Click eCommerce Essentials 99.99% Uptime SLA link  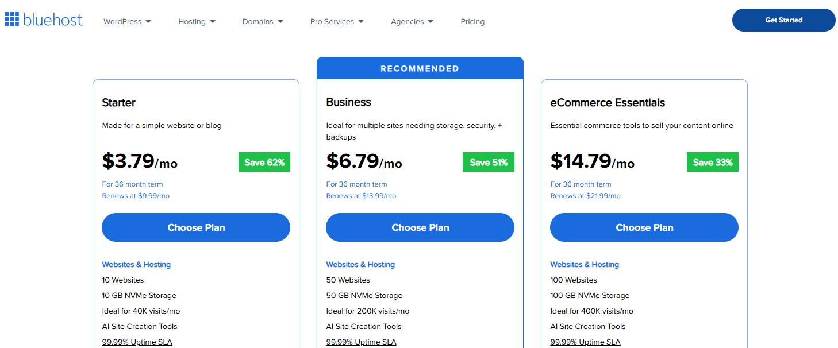pyautogui.click(x=585, y=342)
